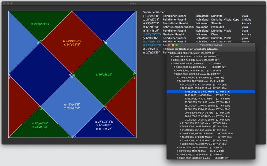
Task: Select row 18.08.2005, 09:13:59 Jupiter
Action: [211, 102]
